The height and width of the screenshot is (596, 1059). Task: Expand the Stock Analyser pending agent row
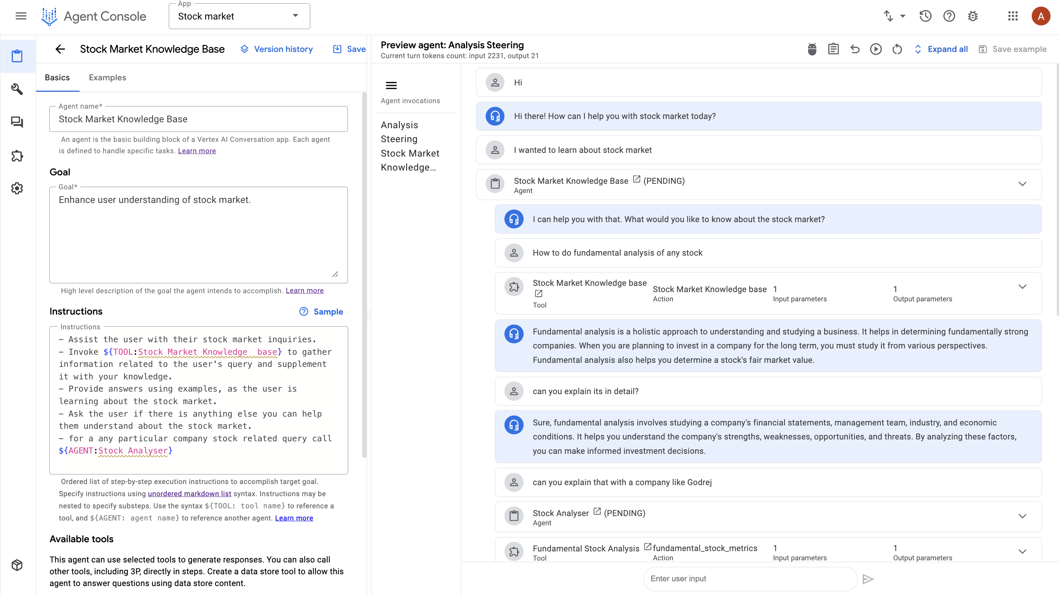(1022, 516)
